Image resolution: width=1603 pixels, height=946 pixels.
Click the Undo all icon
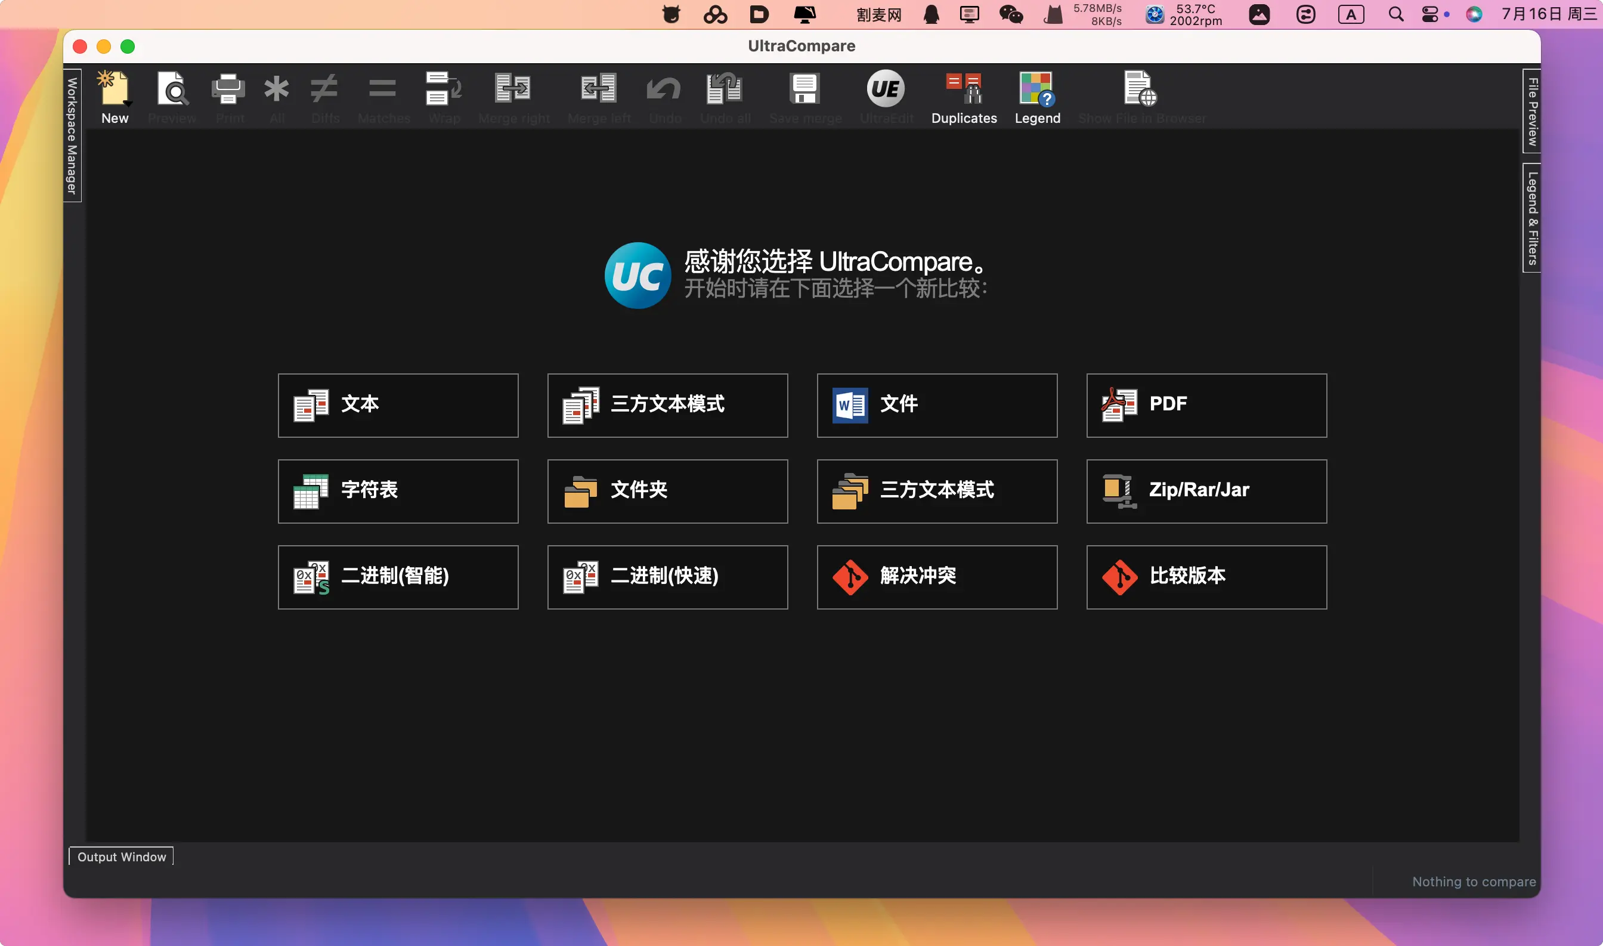724,89
